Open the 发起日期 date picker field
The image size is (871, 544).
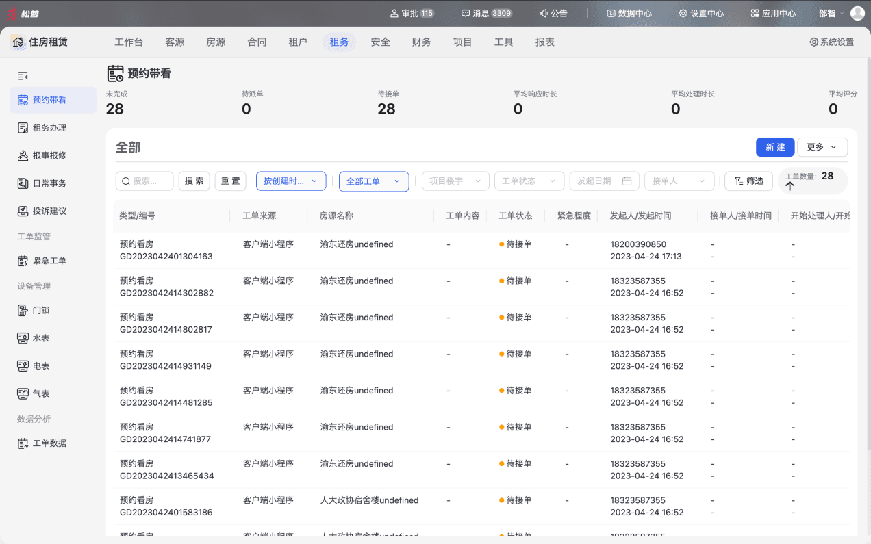[x=605, y=181]
